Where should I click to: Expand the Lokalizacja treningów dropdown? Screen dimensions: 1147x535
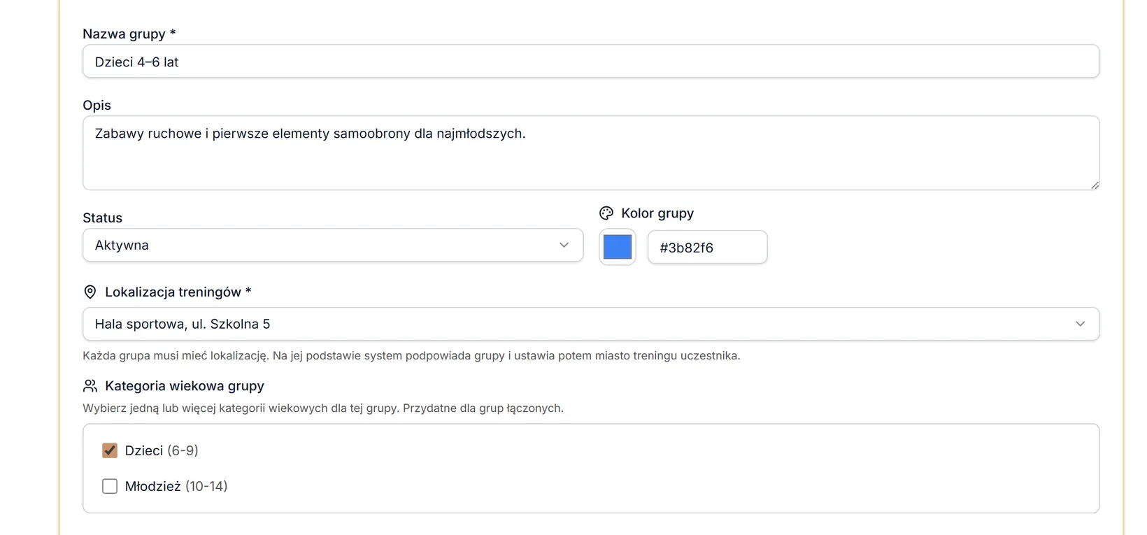click(591, 324)
